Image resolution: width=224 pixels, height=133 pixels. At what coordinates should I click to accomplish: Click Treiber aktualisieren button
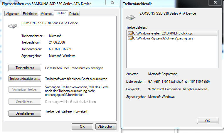pos(25,79)
